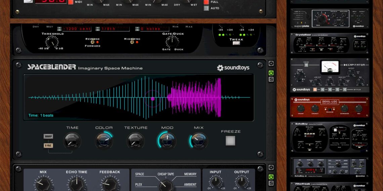This screenshot has width=383, height=191.
Task: Click the Soundtoys logo in SpaceBlender
Action: click(x=233, y=68)
